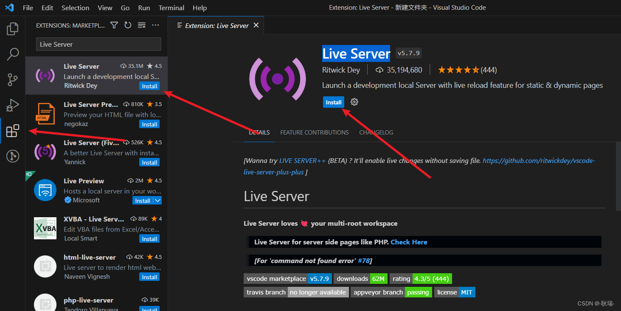Viewport: 621px width, 311px height.
Task: Clear extensions search results icon
Action: [142, 25]
